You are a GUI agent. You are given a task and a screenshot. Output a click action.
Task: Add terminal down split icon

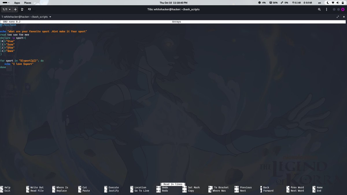[29, 9]
